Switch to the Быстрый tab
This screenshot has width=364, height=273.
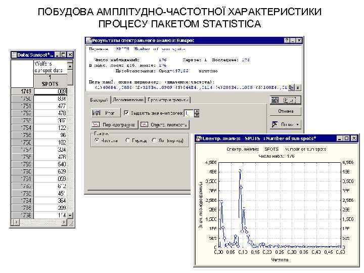99,100
